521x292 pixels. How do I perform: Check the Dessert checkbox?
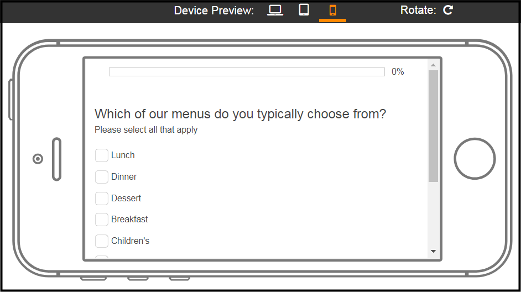click(x=102, y=199)
